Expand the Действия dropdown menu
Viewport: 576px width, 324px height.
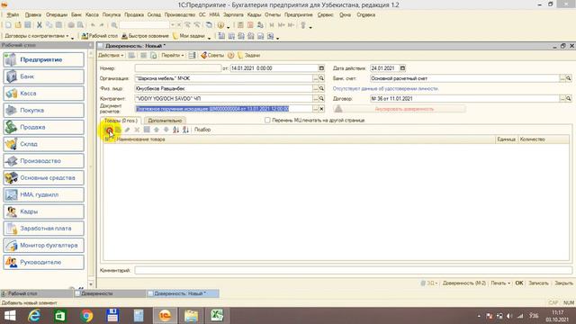(111, 56)
